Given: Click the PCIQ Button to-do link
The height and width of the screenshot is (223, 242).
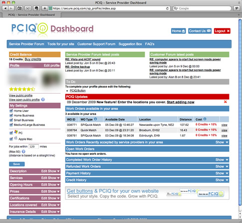Looking at the screenshot, I should coord(78,91).
